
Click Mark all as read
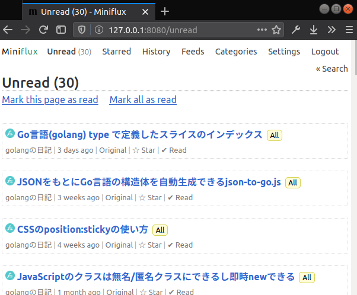tap(143, 100)
